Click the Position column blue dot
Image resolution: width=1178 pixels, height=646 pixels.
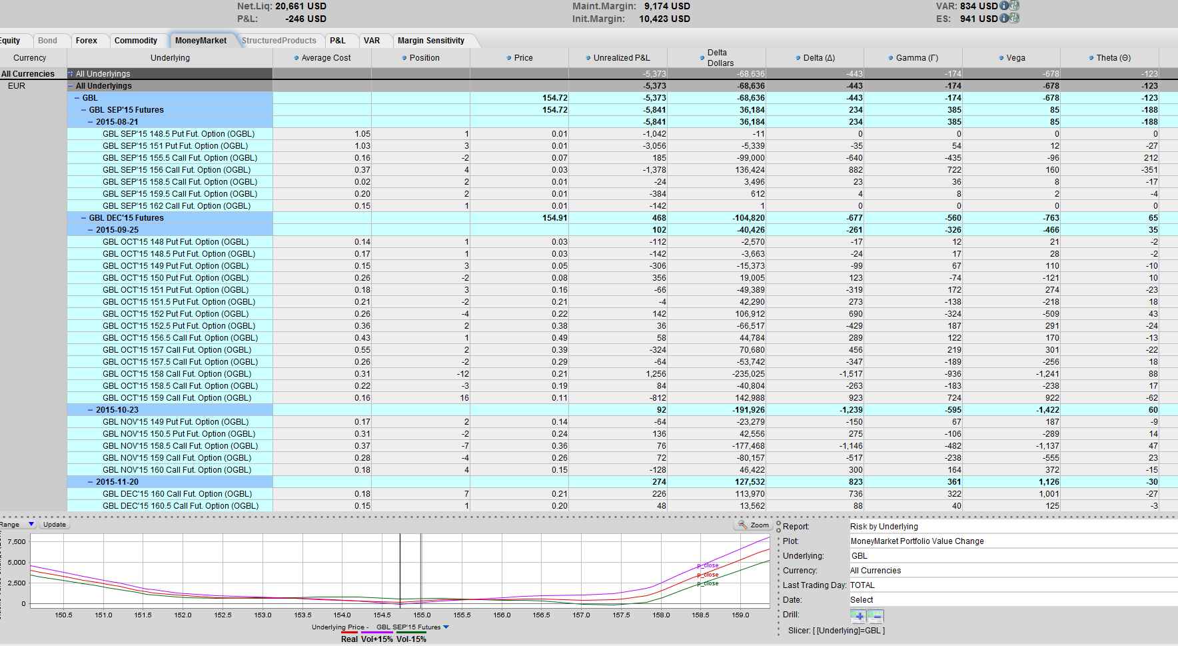pos(404,58)
